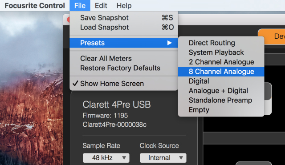Open the 48 kHz Sample Rate dropdown

[x=106, y=158]
